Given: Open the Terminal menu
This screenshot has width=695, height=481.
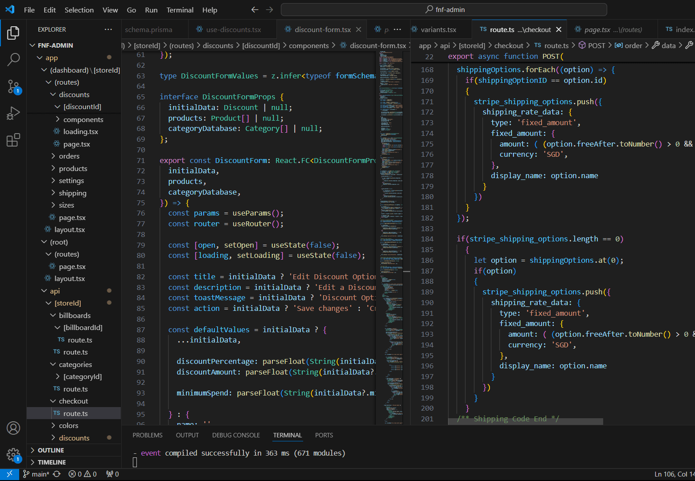Looking at the screenshot, I should 180,10.
